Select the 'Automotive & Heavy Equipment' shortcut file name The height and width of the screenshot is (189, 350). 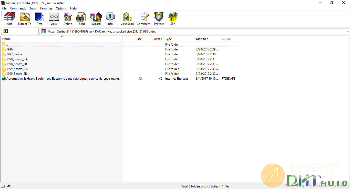(64, 79)
